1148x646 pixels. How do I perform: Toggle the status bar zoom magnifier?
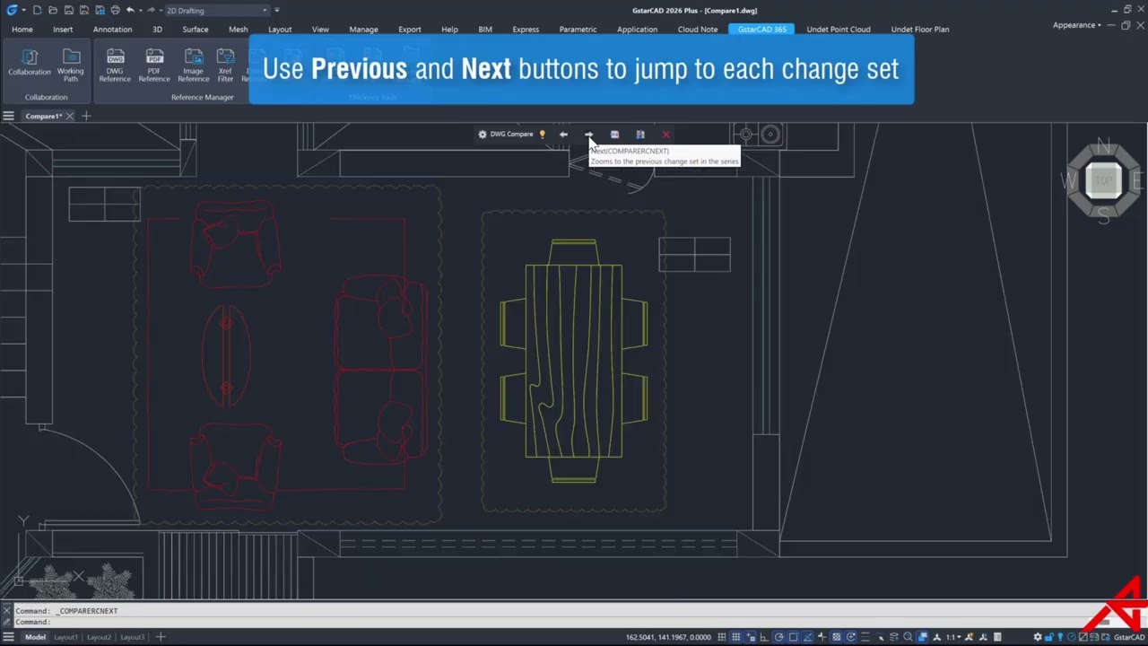coord(908,637)
